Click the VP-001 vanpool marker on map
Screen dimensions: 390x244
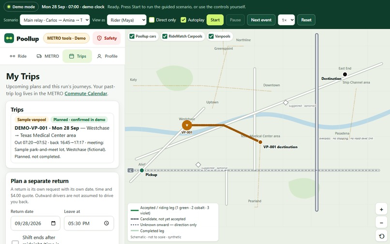point(187,125)
